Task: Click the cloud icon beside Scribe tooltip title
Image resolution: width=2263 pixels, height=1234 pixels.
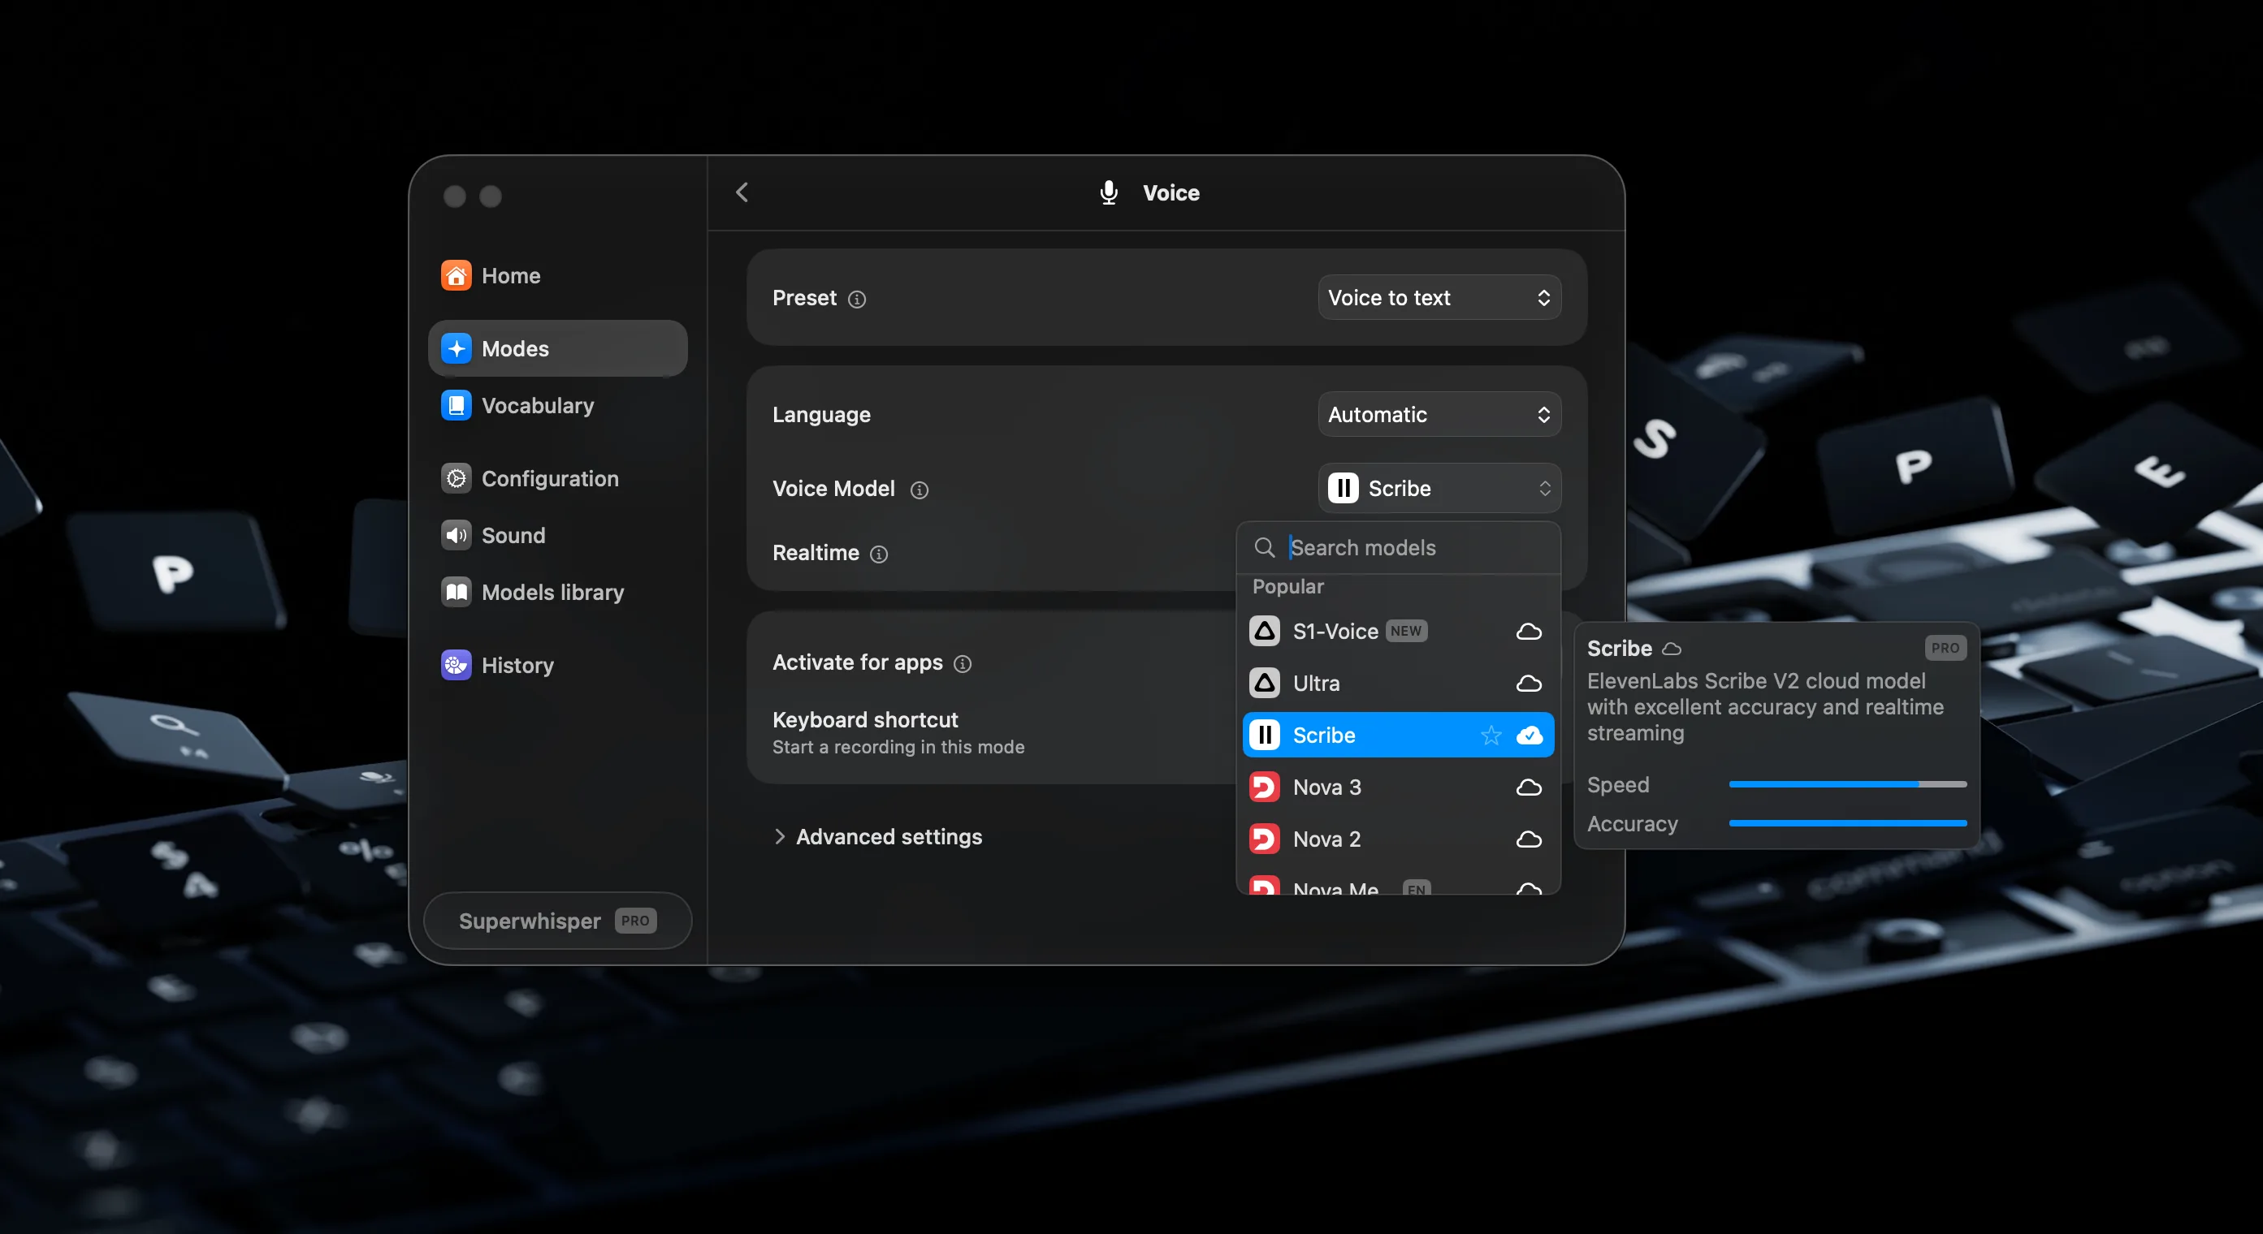Action: point(1672,649)
